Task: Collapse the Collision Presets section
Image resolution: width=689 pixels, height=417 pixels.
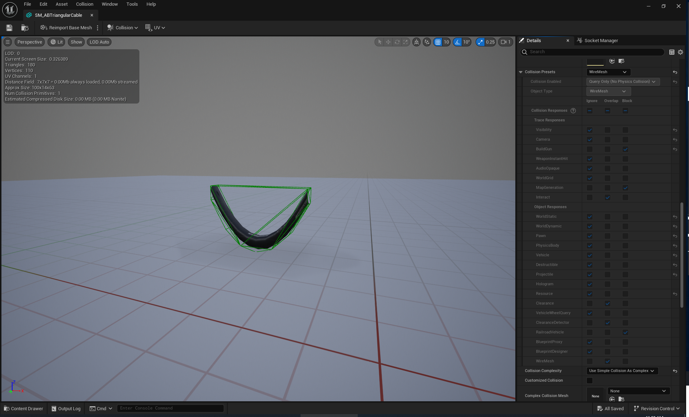Action: pos(521,72)
